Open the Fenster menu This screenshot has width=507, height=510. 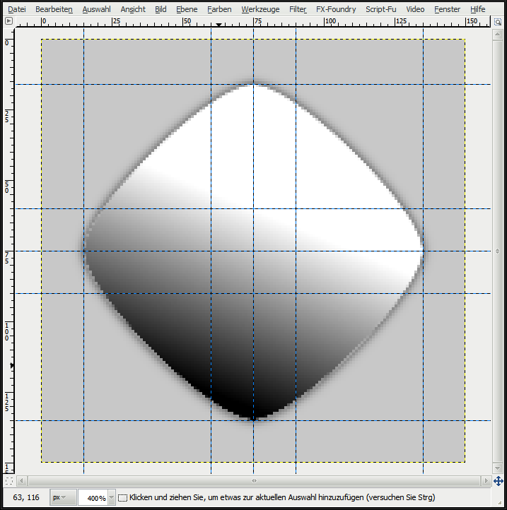point(448,9)
